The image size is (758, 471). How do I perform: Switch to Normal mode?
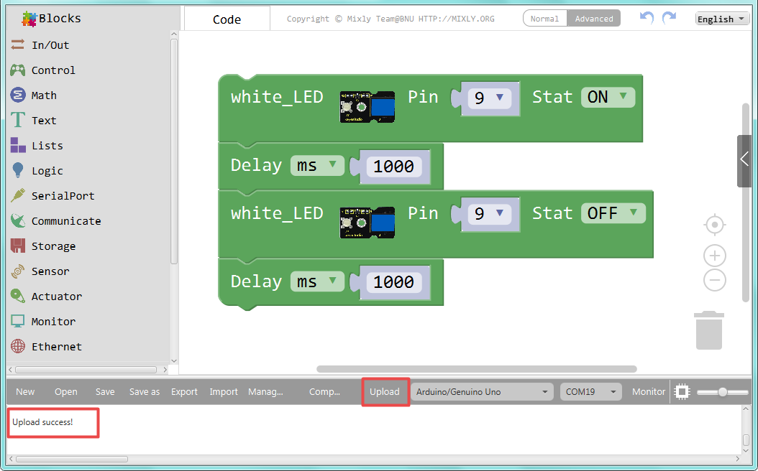pyautogui.click(x=545, y=19)
